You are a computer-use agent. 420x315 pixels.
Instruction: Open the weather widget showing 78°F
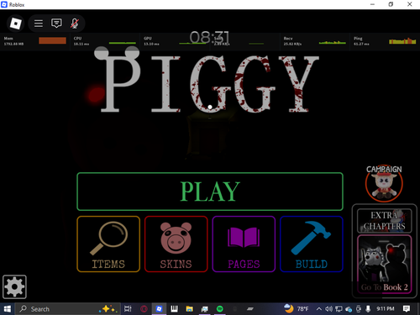pyautogui.click(x=296, y=308)
